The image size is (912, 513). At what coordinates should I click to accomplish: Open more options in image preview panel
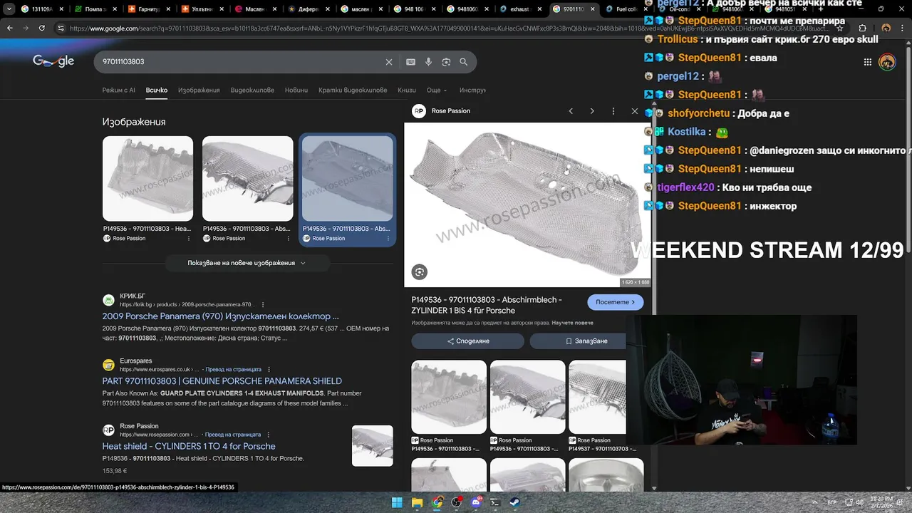[613, 111]
